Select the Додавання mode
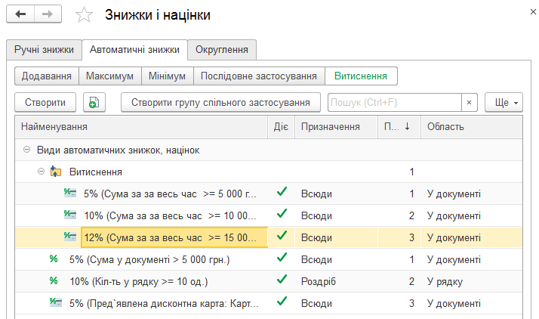The image size is (539, 319). click(x=47, y=76)
